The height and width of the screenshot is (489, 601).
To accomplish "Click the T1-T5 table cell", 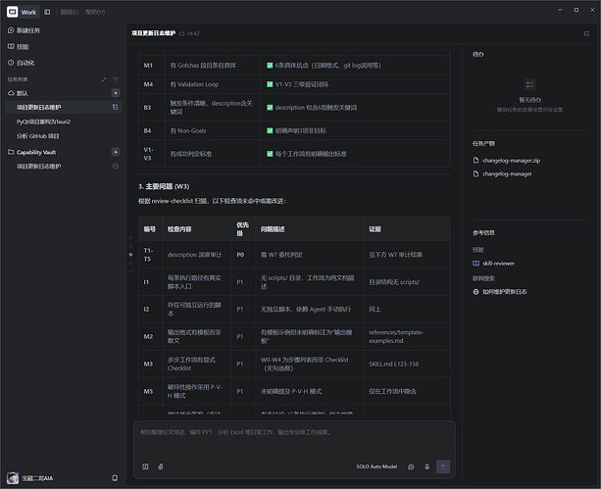I will [x=151, y=255].
